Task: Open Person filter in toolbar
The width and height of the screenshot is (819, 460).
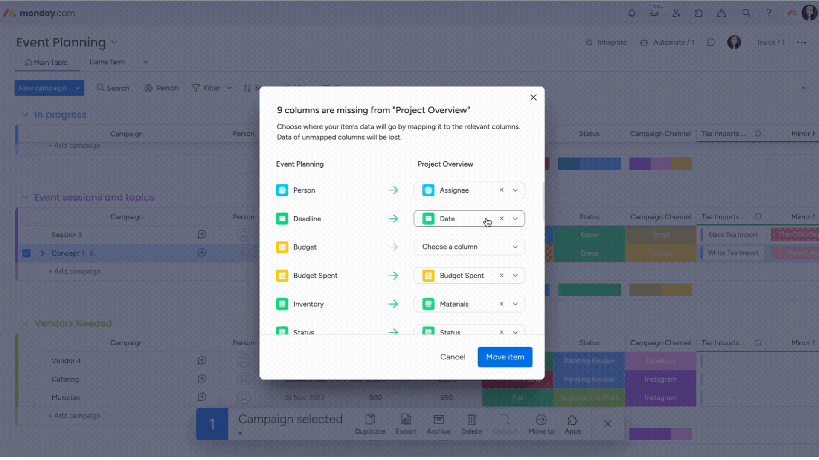Action: pos(161,88)
